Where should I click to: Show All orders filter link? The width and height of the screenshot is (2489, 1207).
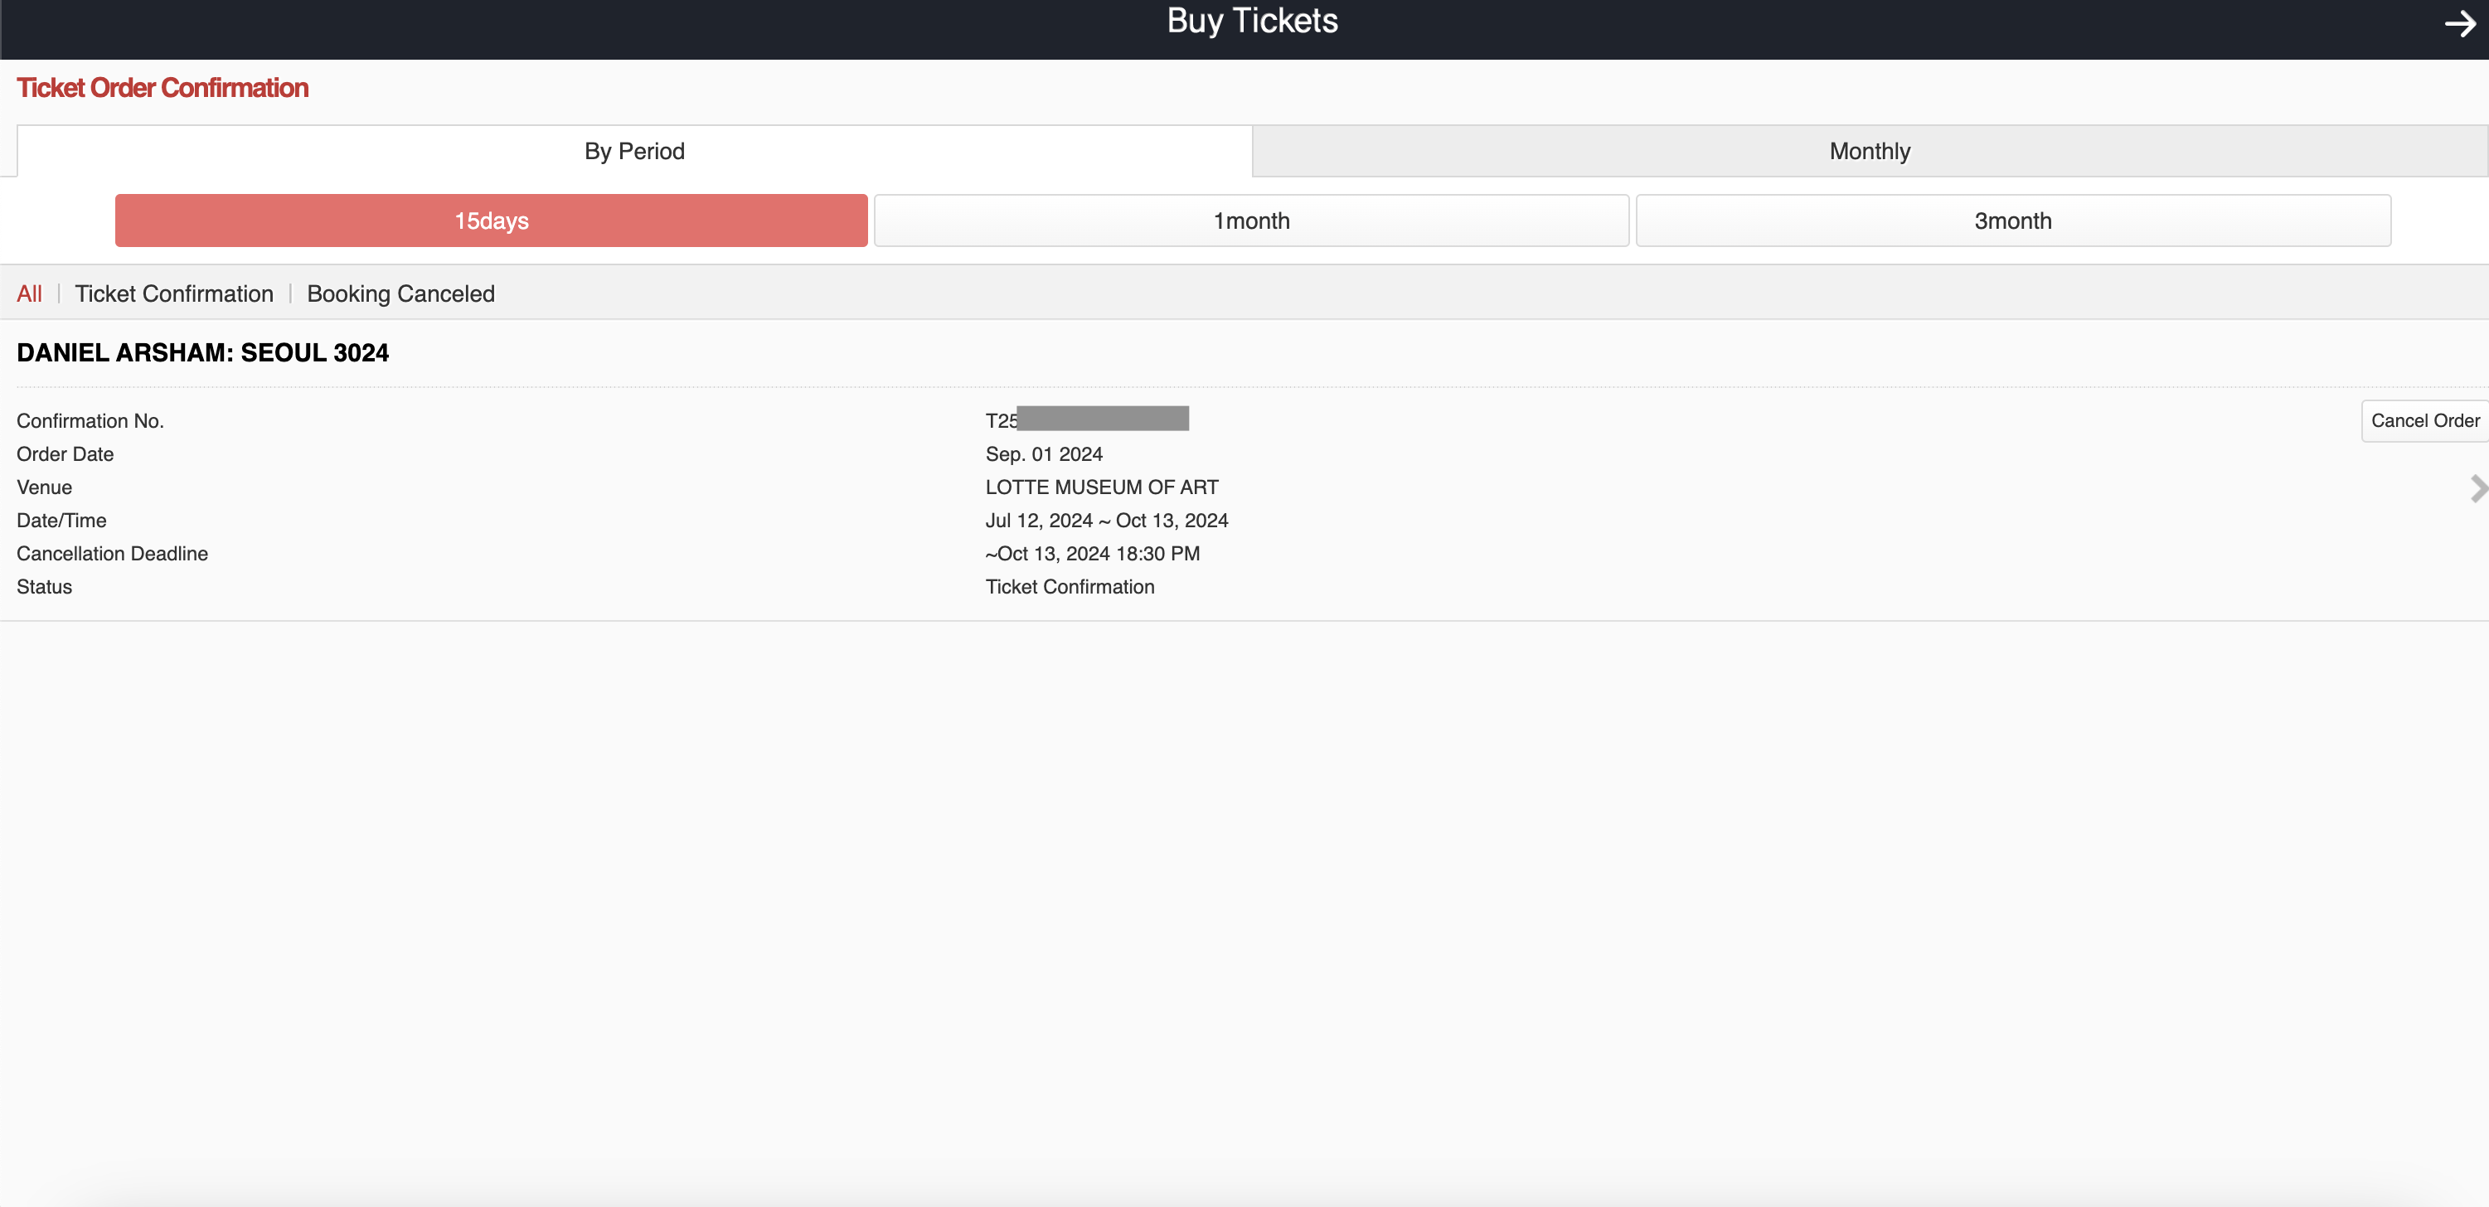[x=29, y=293]
